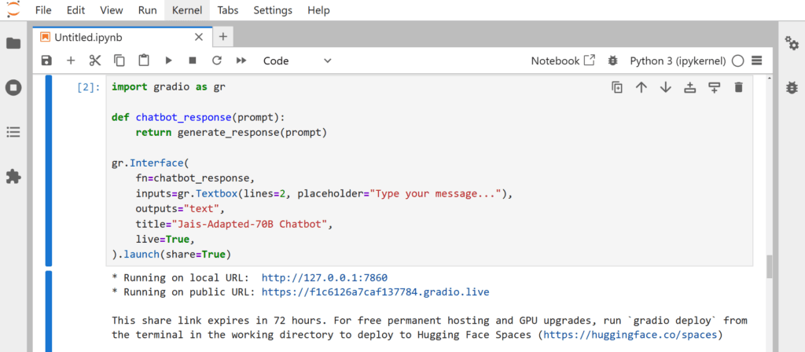Interrupt the kernel with the stop icon

point(193,60)
